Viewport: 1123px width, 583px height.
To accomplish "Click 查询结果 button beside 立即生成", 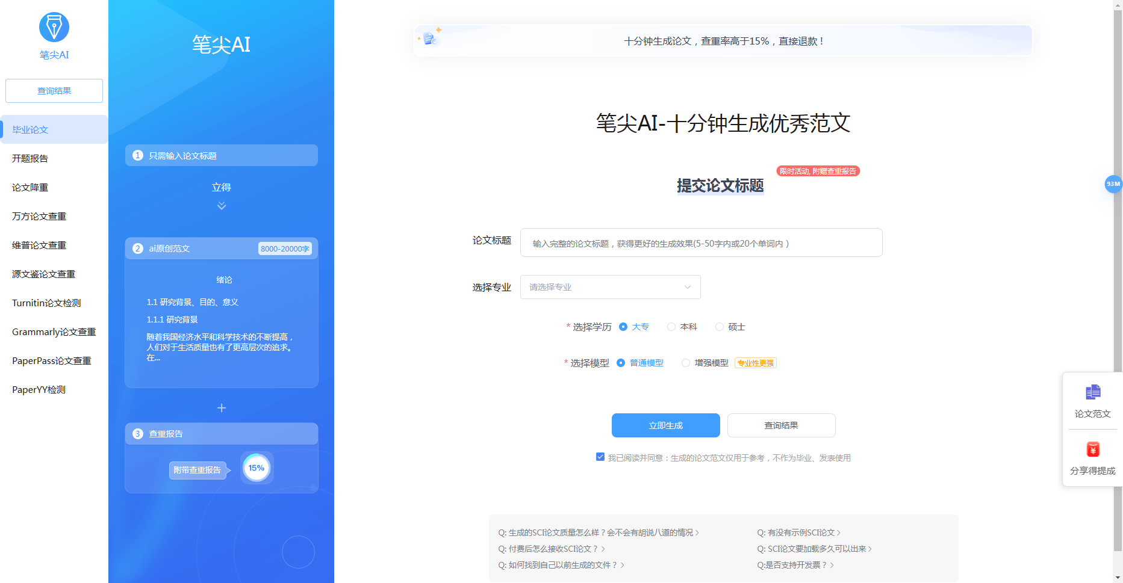I will click(782, 425).
